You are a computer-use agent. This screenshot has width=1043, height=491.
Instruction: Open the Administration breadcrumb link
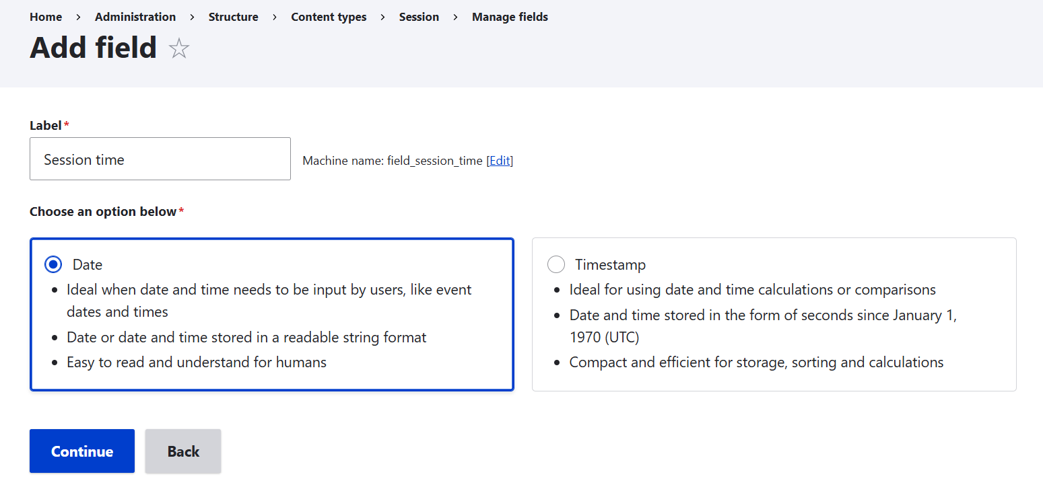click(x=135, y=16)
